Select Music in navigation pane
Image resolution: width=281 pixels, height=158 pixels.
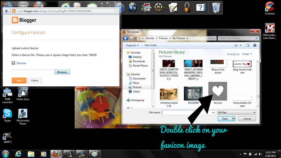pos(134,83)
